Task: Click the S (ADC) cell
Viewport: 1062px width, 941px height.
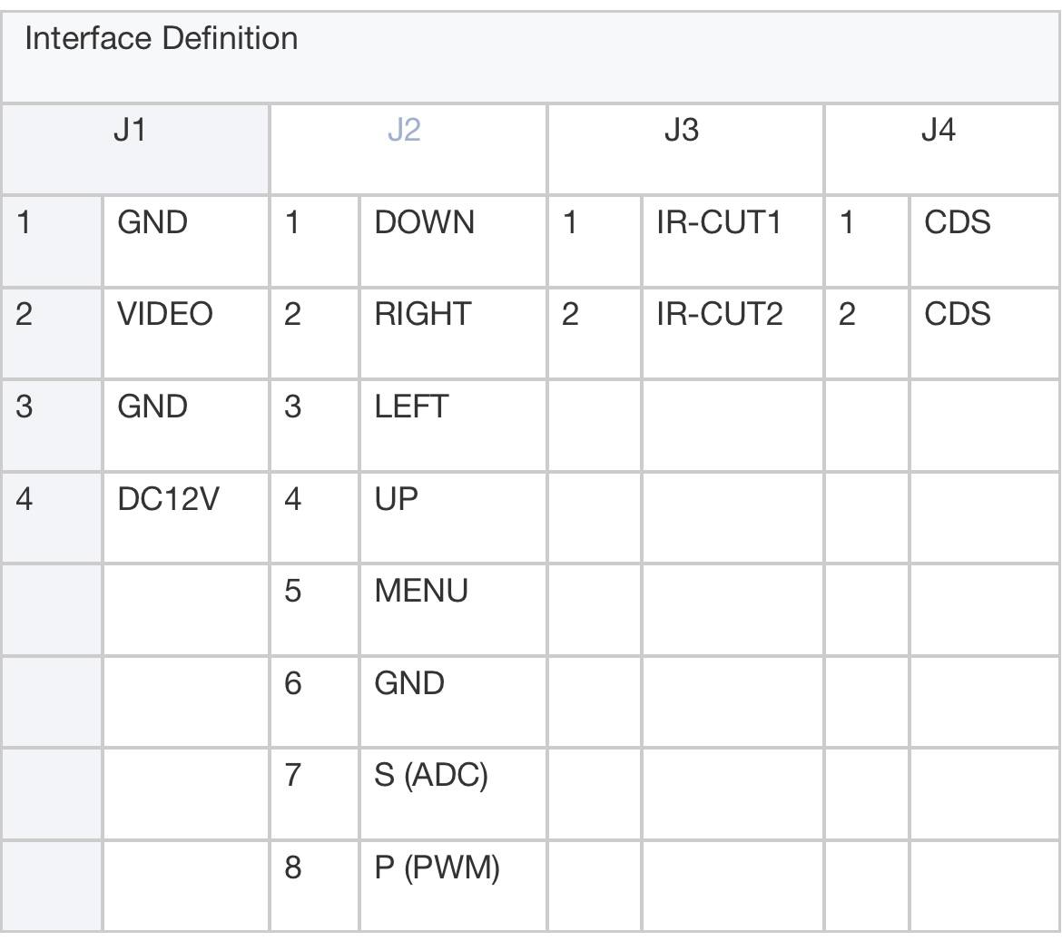Action: pos(453,794)
